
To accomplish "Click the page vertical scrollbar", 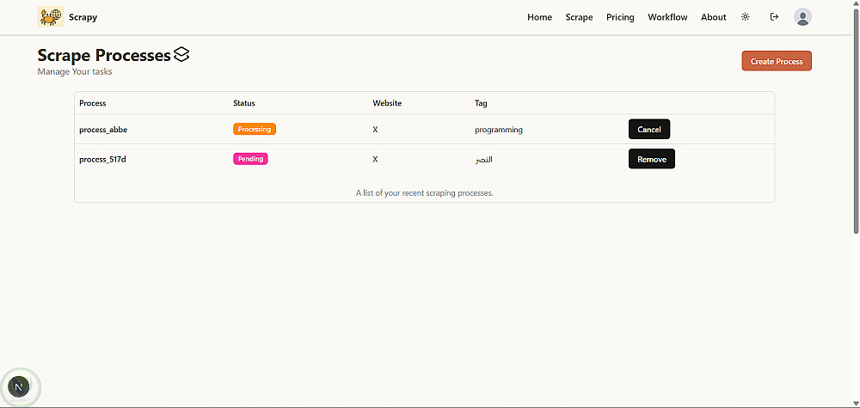I will pos(856,129).
